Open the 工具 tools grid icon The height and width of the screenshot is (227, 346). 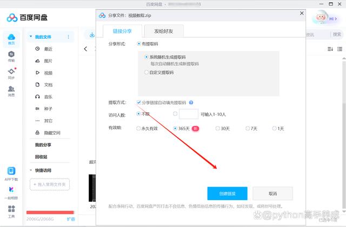tap(11, 209)
